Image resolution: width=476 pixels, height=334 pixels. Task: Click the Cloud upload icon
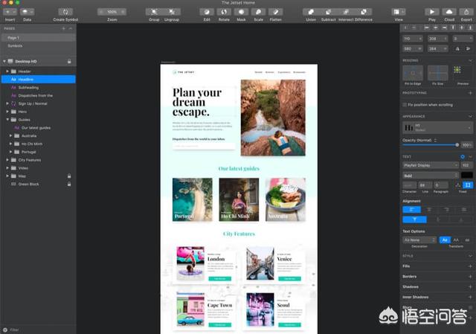449,12
